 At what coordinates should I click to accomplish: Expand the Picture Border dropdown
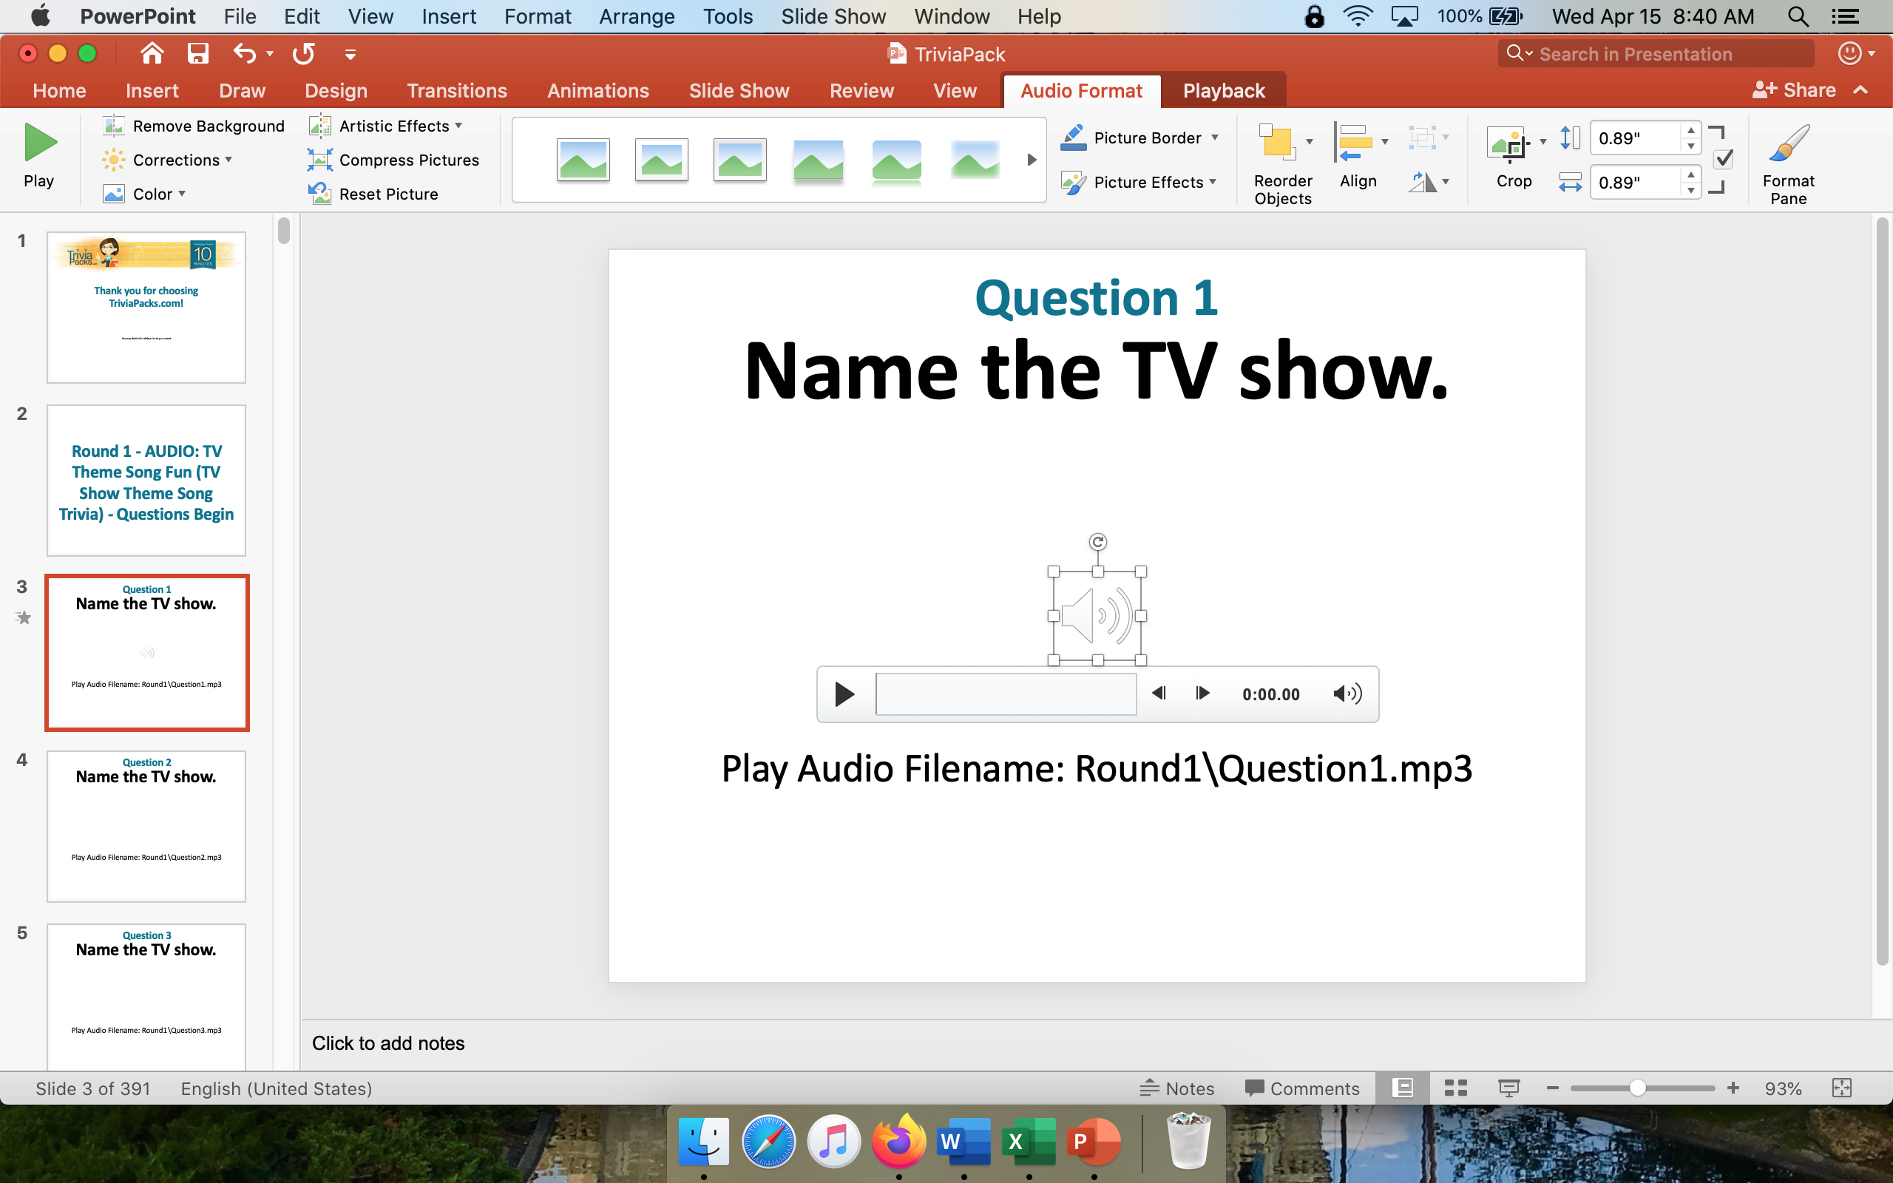[x=1215, y=138]
